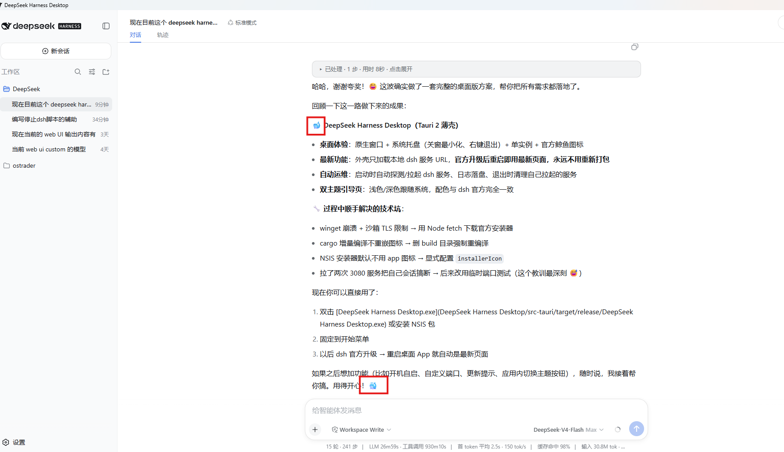This screenshot has width=784, height=452.
Task: Click the plus attachment button
Action: point(315,430)
